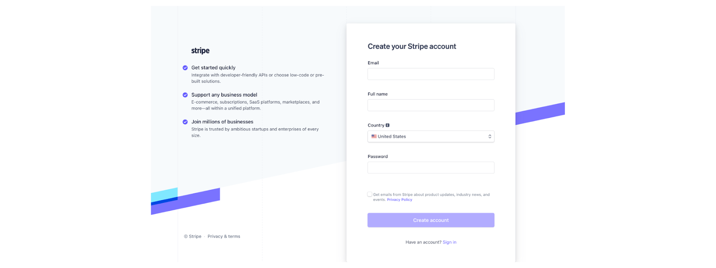The image size is (716, 268).
Task: Focus the Password input field
Action: (430, 168)
